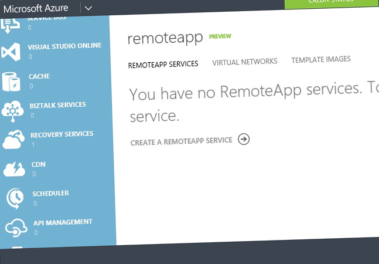Screen dimensions: 379x264
Task: Select the BizTalk Services label
Action: [58, 105]
